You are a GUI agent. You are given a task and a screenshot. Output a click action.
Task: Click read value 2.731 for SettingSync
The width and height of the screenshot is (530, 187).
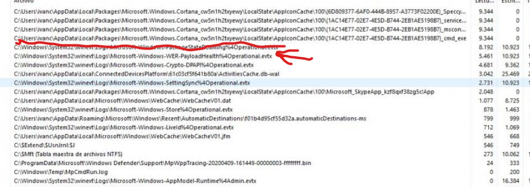tap(486, 83)
